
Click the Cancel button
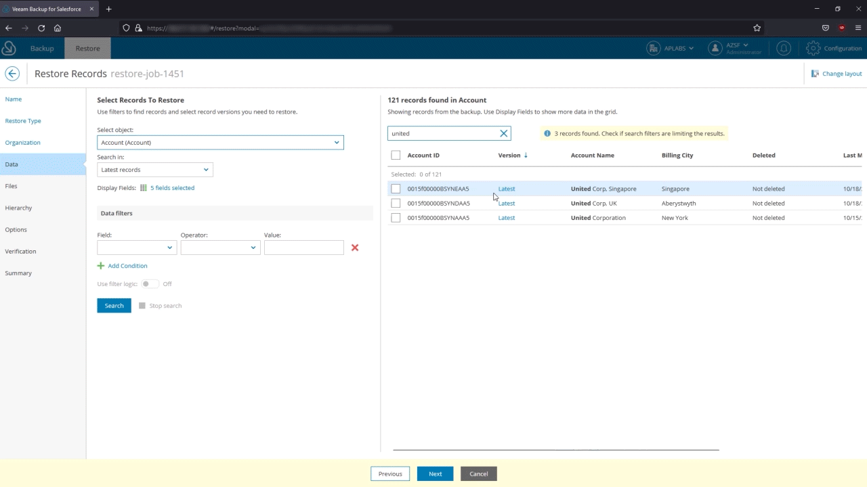pos(479,474)
